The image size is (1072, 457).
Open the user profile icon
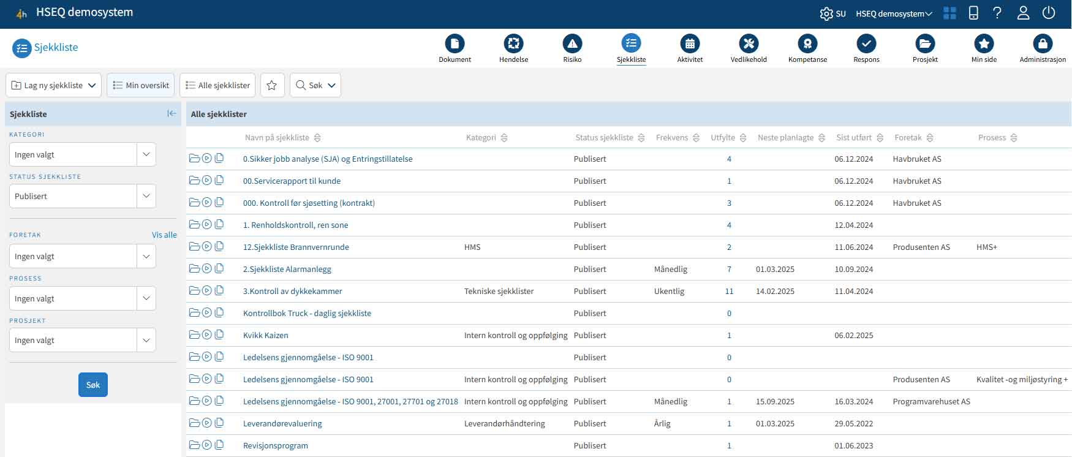pyautogui.click(x=1023, y=13)
